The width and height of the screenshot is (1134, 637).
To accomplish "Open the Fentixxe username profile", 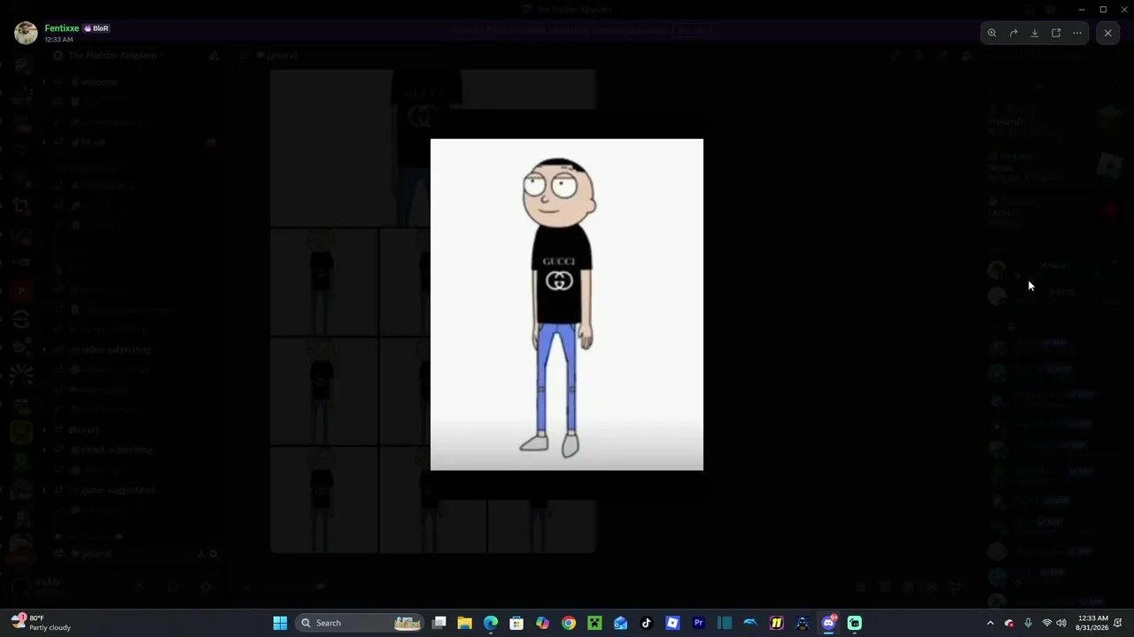I will click(62, 28).
